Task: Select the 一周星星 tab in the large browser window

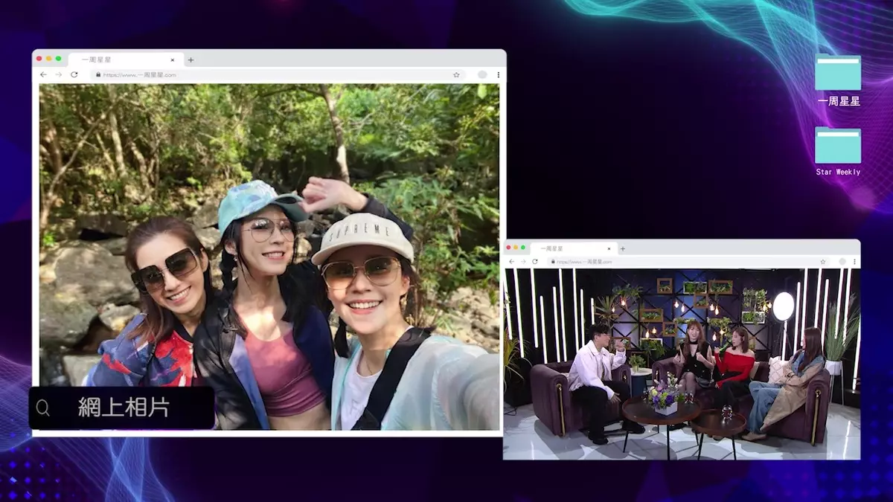Action: coord(112,60)
